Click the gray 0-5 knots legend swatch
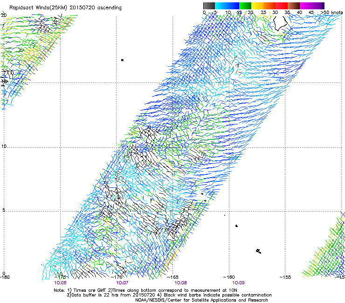This screenshot has height=303, width=345. [x=209, y=6]
